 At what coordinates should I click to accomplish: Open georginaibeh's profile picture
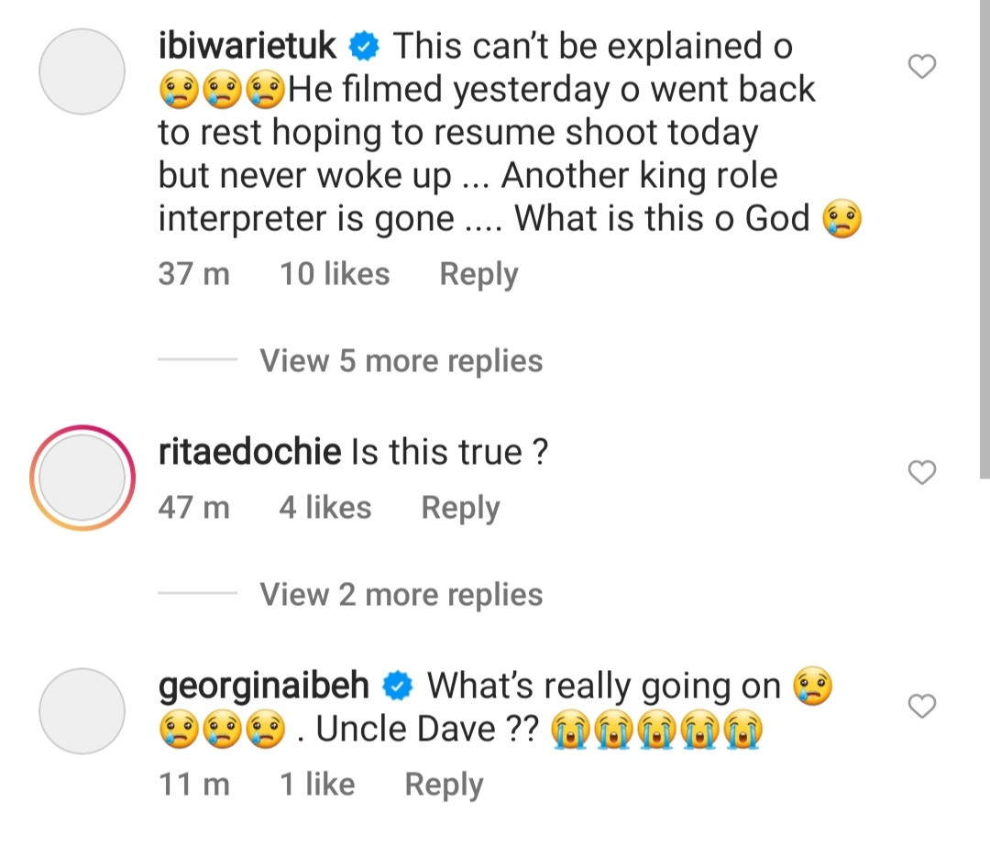(82, 711)
